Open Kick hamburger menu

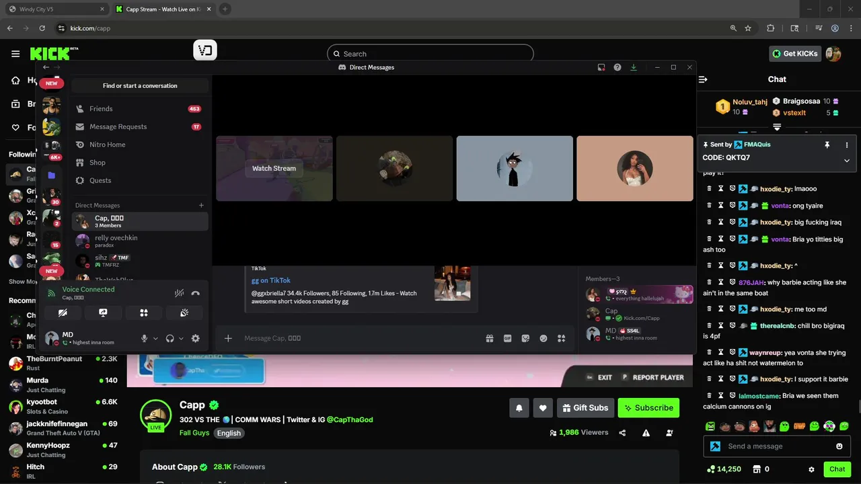15,54
